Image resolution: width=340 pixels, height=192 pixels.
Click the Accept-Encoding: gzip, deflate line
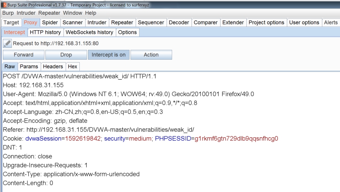click(45, 121)
